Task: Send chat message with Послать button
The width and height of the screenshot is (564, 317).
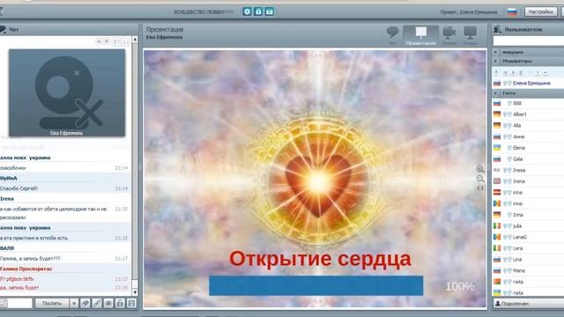Action: pos(51,303)
